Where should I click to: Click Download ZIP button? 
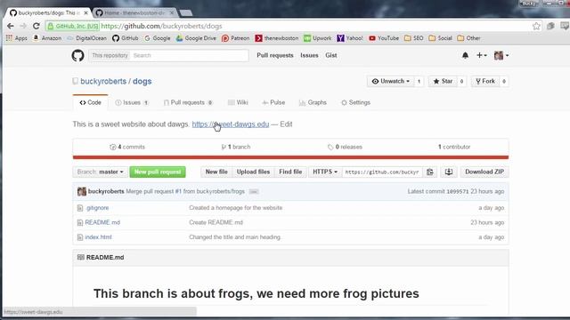click(484, 172)
